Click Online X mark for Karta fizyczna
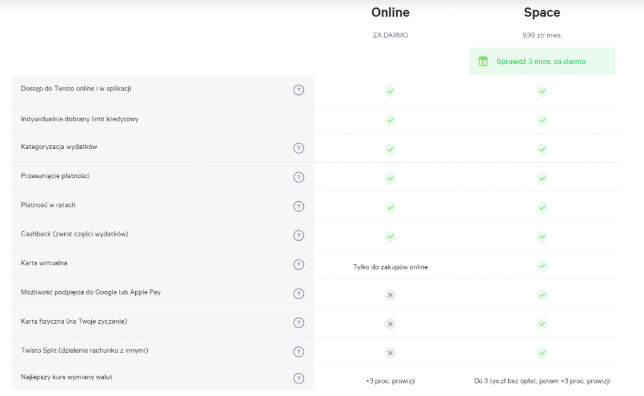644x396 pixels. [x=390, y=324]
